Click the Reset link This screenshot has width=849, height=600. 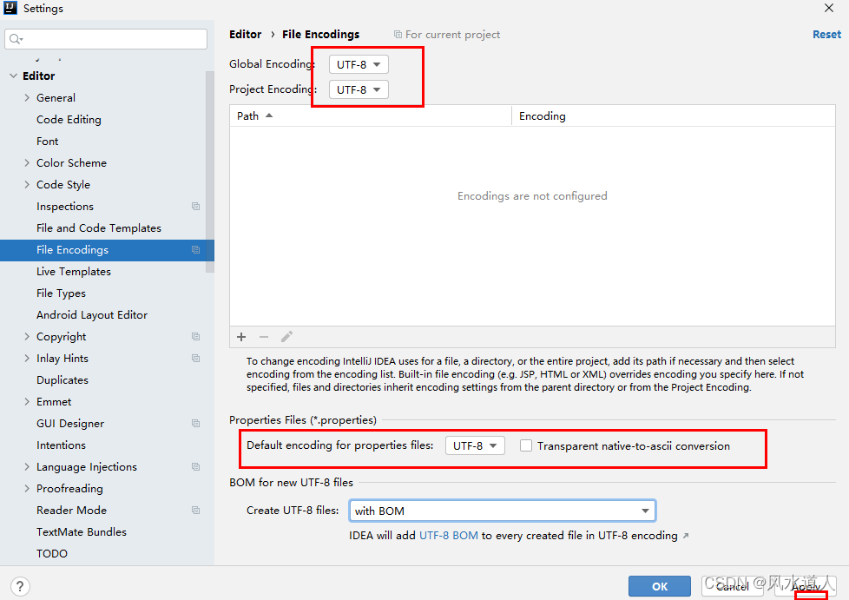coord(826,34)
